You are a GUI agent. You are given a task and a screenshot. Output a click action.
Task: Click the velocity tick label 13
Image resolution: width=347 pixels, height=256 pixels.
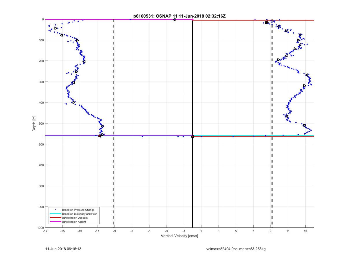tap(305, 231)
